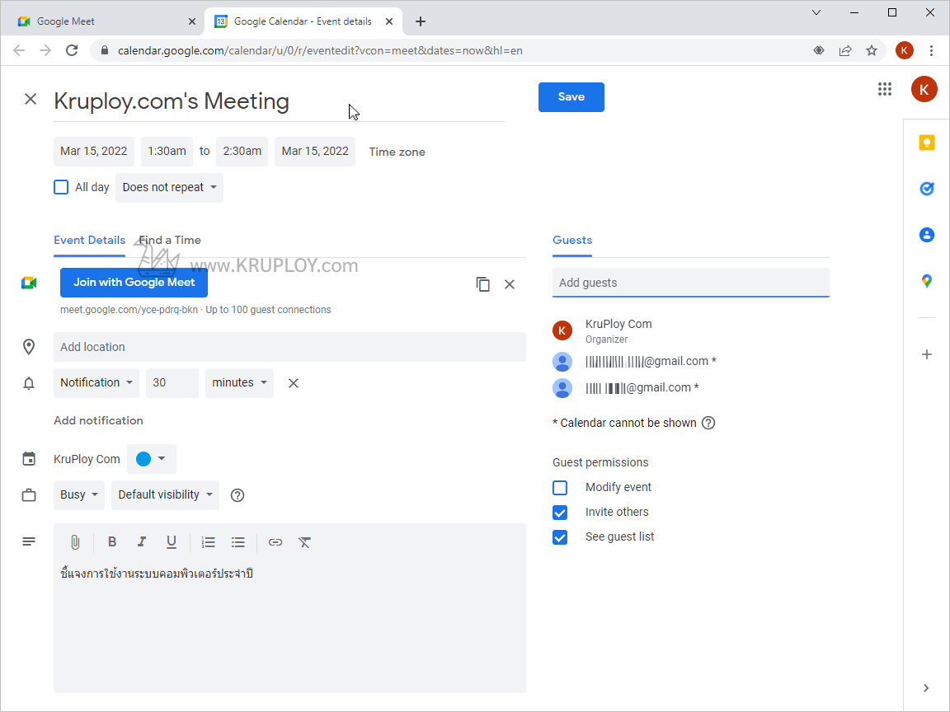Save the event
Viewport: 950px width, 712px height.
[571, 97]
